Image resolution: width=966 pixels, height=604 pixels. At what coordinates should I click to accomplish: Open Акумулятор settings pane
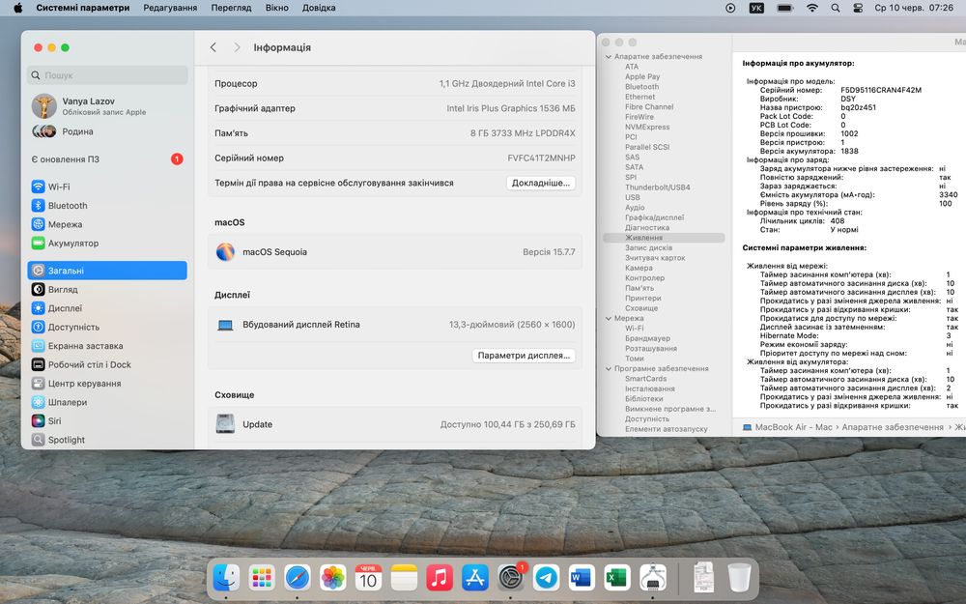[107, 243]
